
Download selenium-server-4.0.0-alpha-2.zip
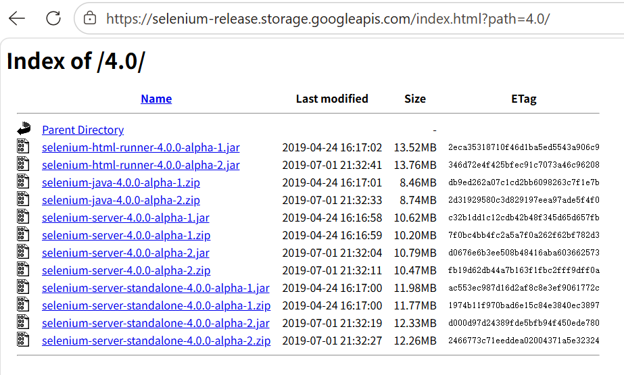pyautogui.click(x=126, y=270)
